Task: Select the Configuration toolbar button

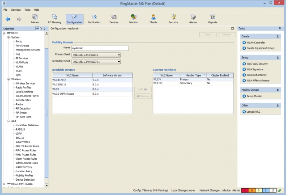Action: coord(74,19)
